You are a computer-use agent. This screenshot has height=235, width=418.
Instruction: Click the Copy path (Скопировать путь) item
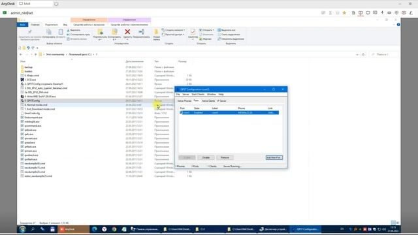pyautogui.click(x=78, y=35)
